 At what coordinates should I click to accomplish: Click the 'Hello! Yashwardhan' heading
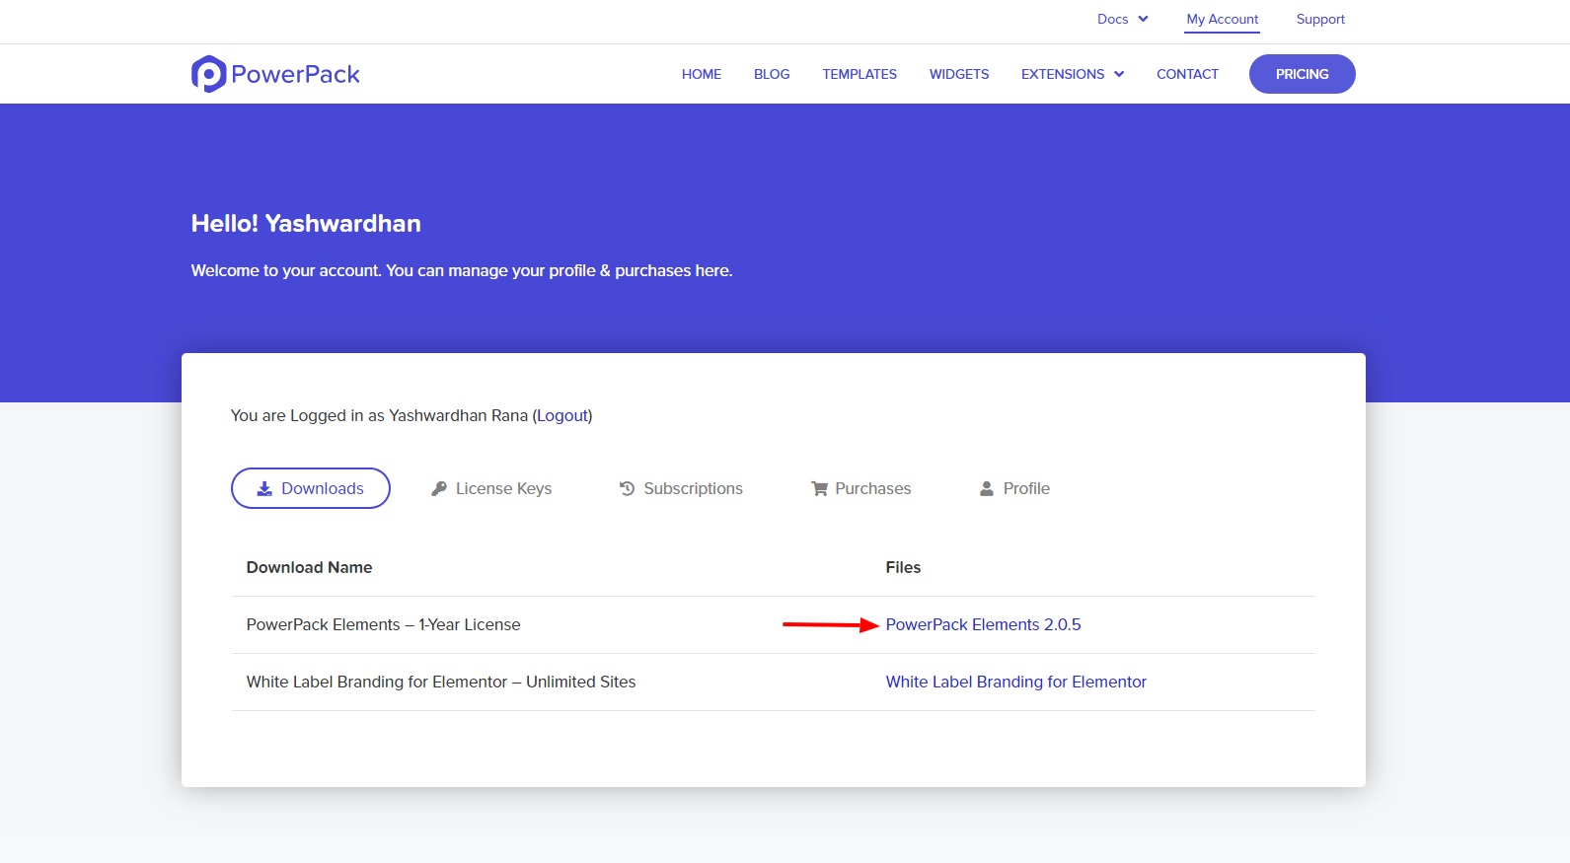(306, 224)
